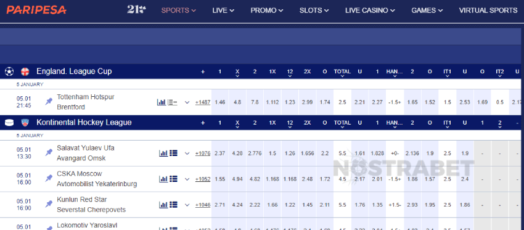Select over odds 1.74 in Tottenham row

coord(325,102)
